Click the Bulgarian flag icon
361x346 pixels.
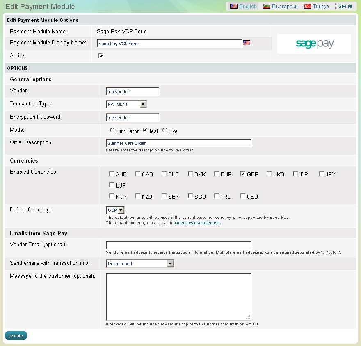[x=267, y=6]
